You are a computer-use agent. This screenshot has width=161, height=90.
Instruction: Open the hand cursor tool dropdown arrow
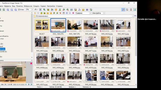click(37, 10)
